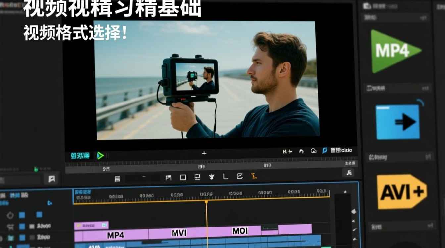
Task: Click the K+ keyframe icon below the preview
Action: [x=287, y=151]
